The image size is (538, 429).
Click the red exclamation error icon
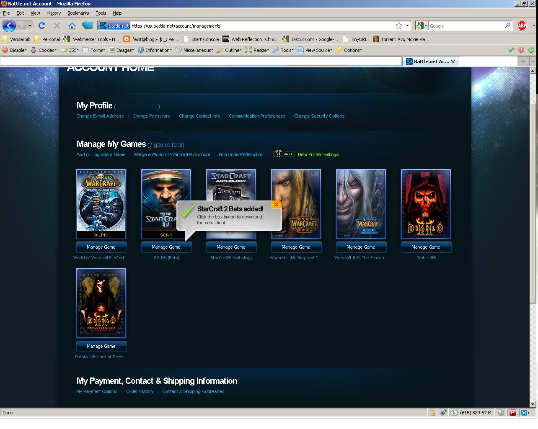pyautogui.click(x=521, y=50)
